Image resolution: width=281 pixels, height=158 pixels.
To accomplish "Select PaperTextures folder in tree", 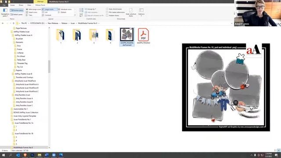I will (x=21, y=28).
